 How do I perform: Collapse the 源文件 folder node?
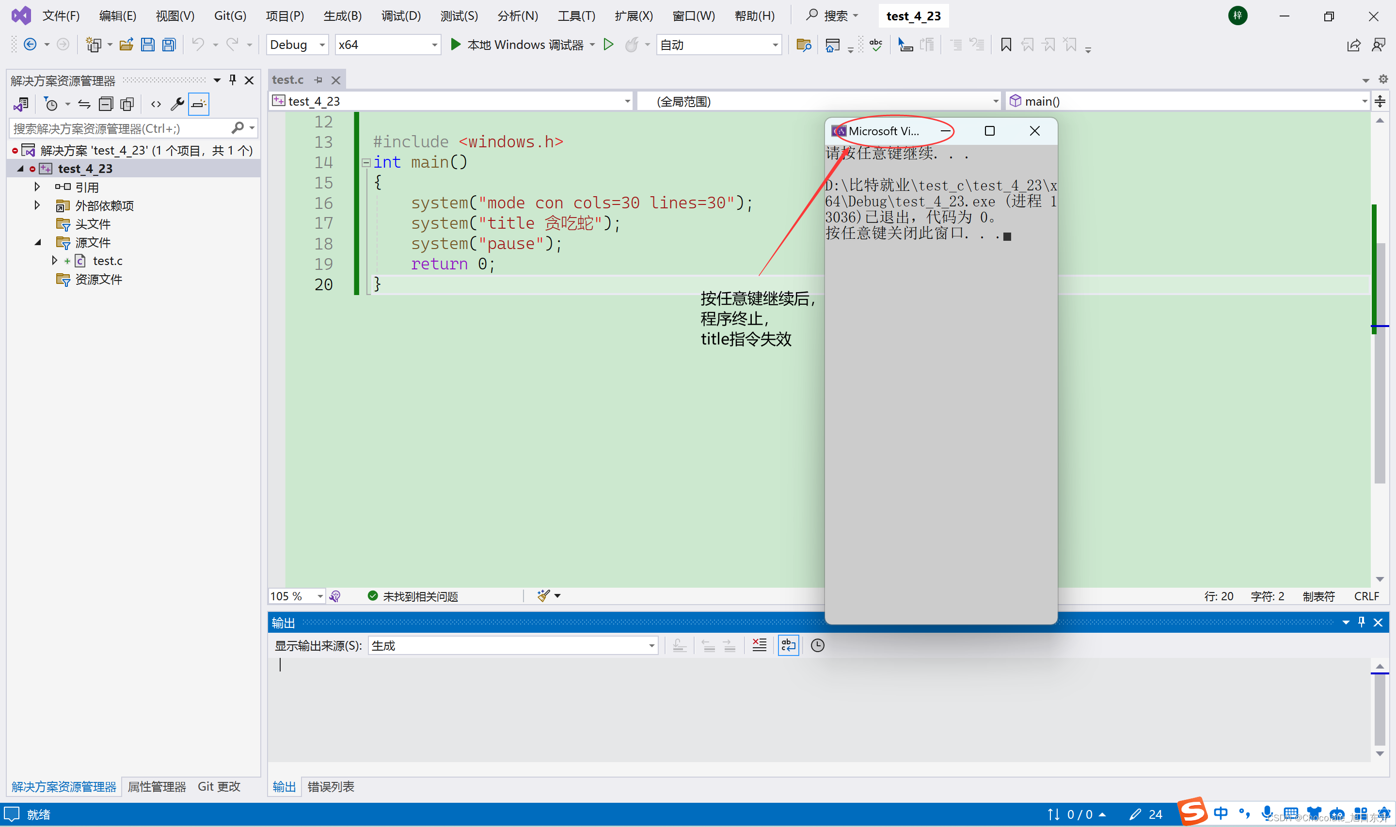(x=37, y=242)
